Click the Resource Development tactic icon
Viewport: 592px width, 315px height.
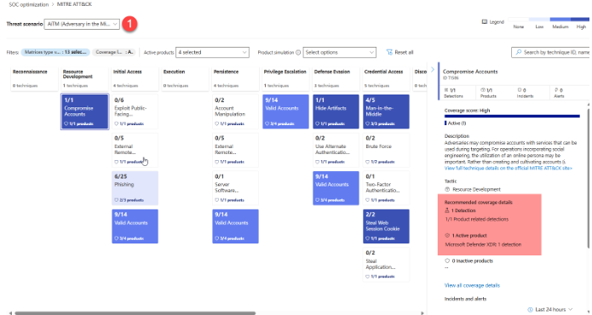pos(447,189)
